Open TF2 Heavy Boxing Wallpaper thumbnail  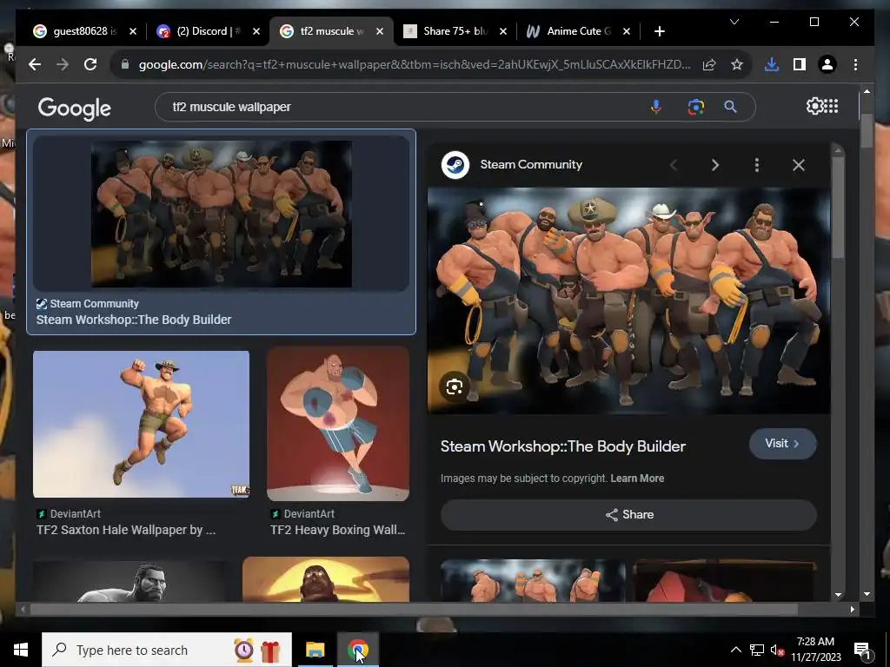[338, 424]
